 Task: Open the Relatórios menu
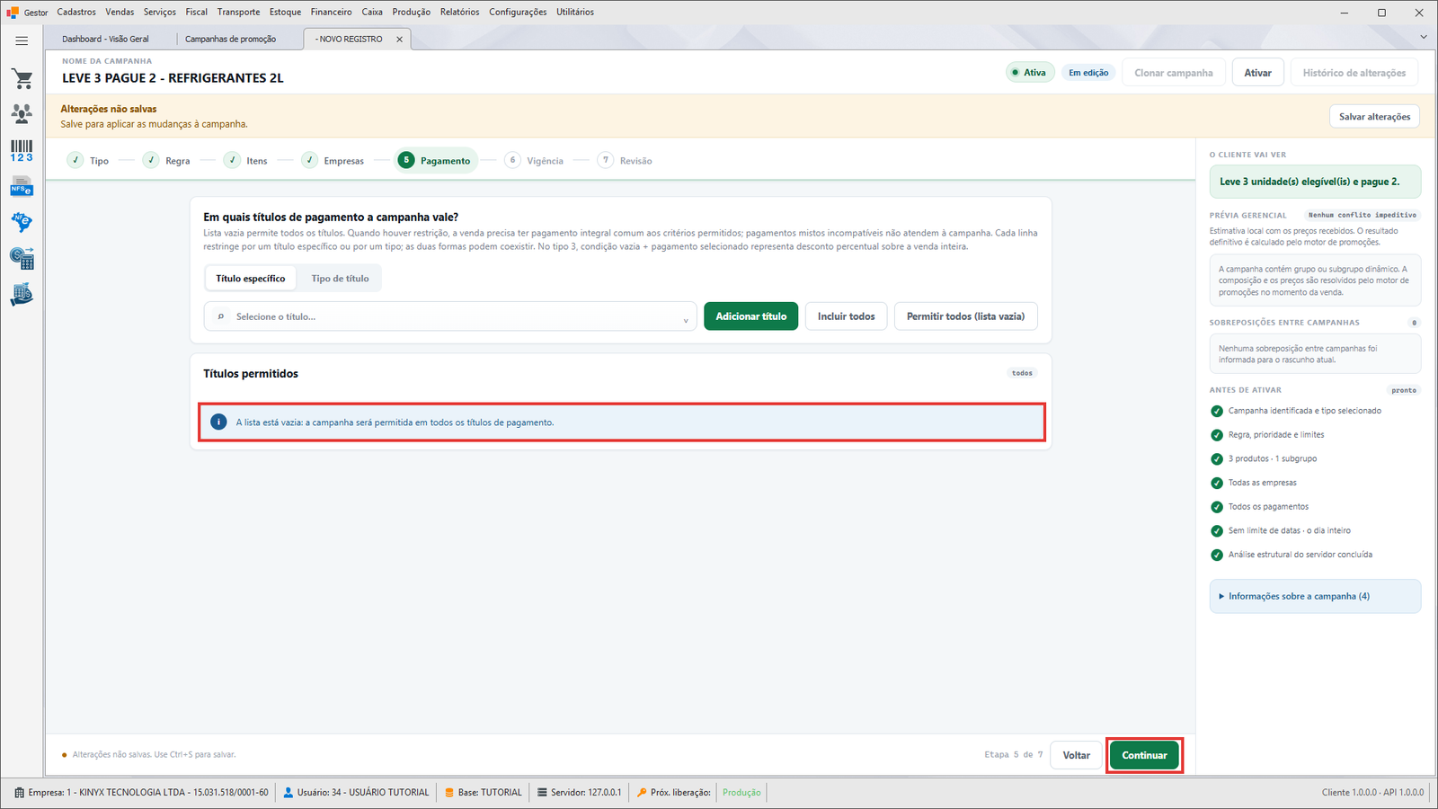coord(460,12)
